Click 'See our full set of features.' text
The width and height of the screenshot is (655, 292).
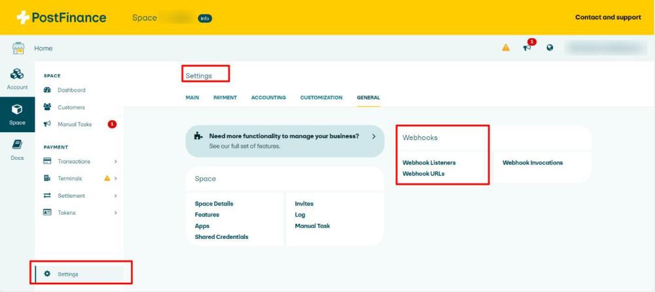(244, 146)
